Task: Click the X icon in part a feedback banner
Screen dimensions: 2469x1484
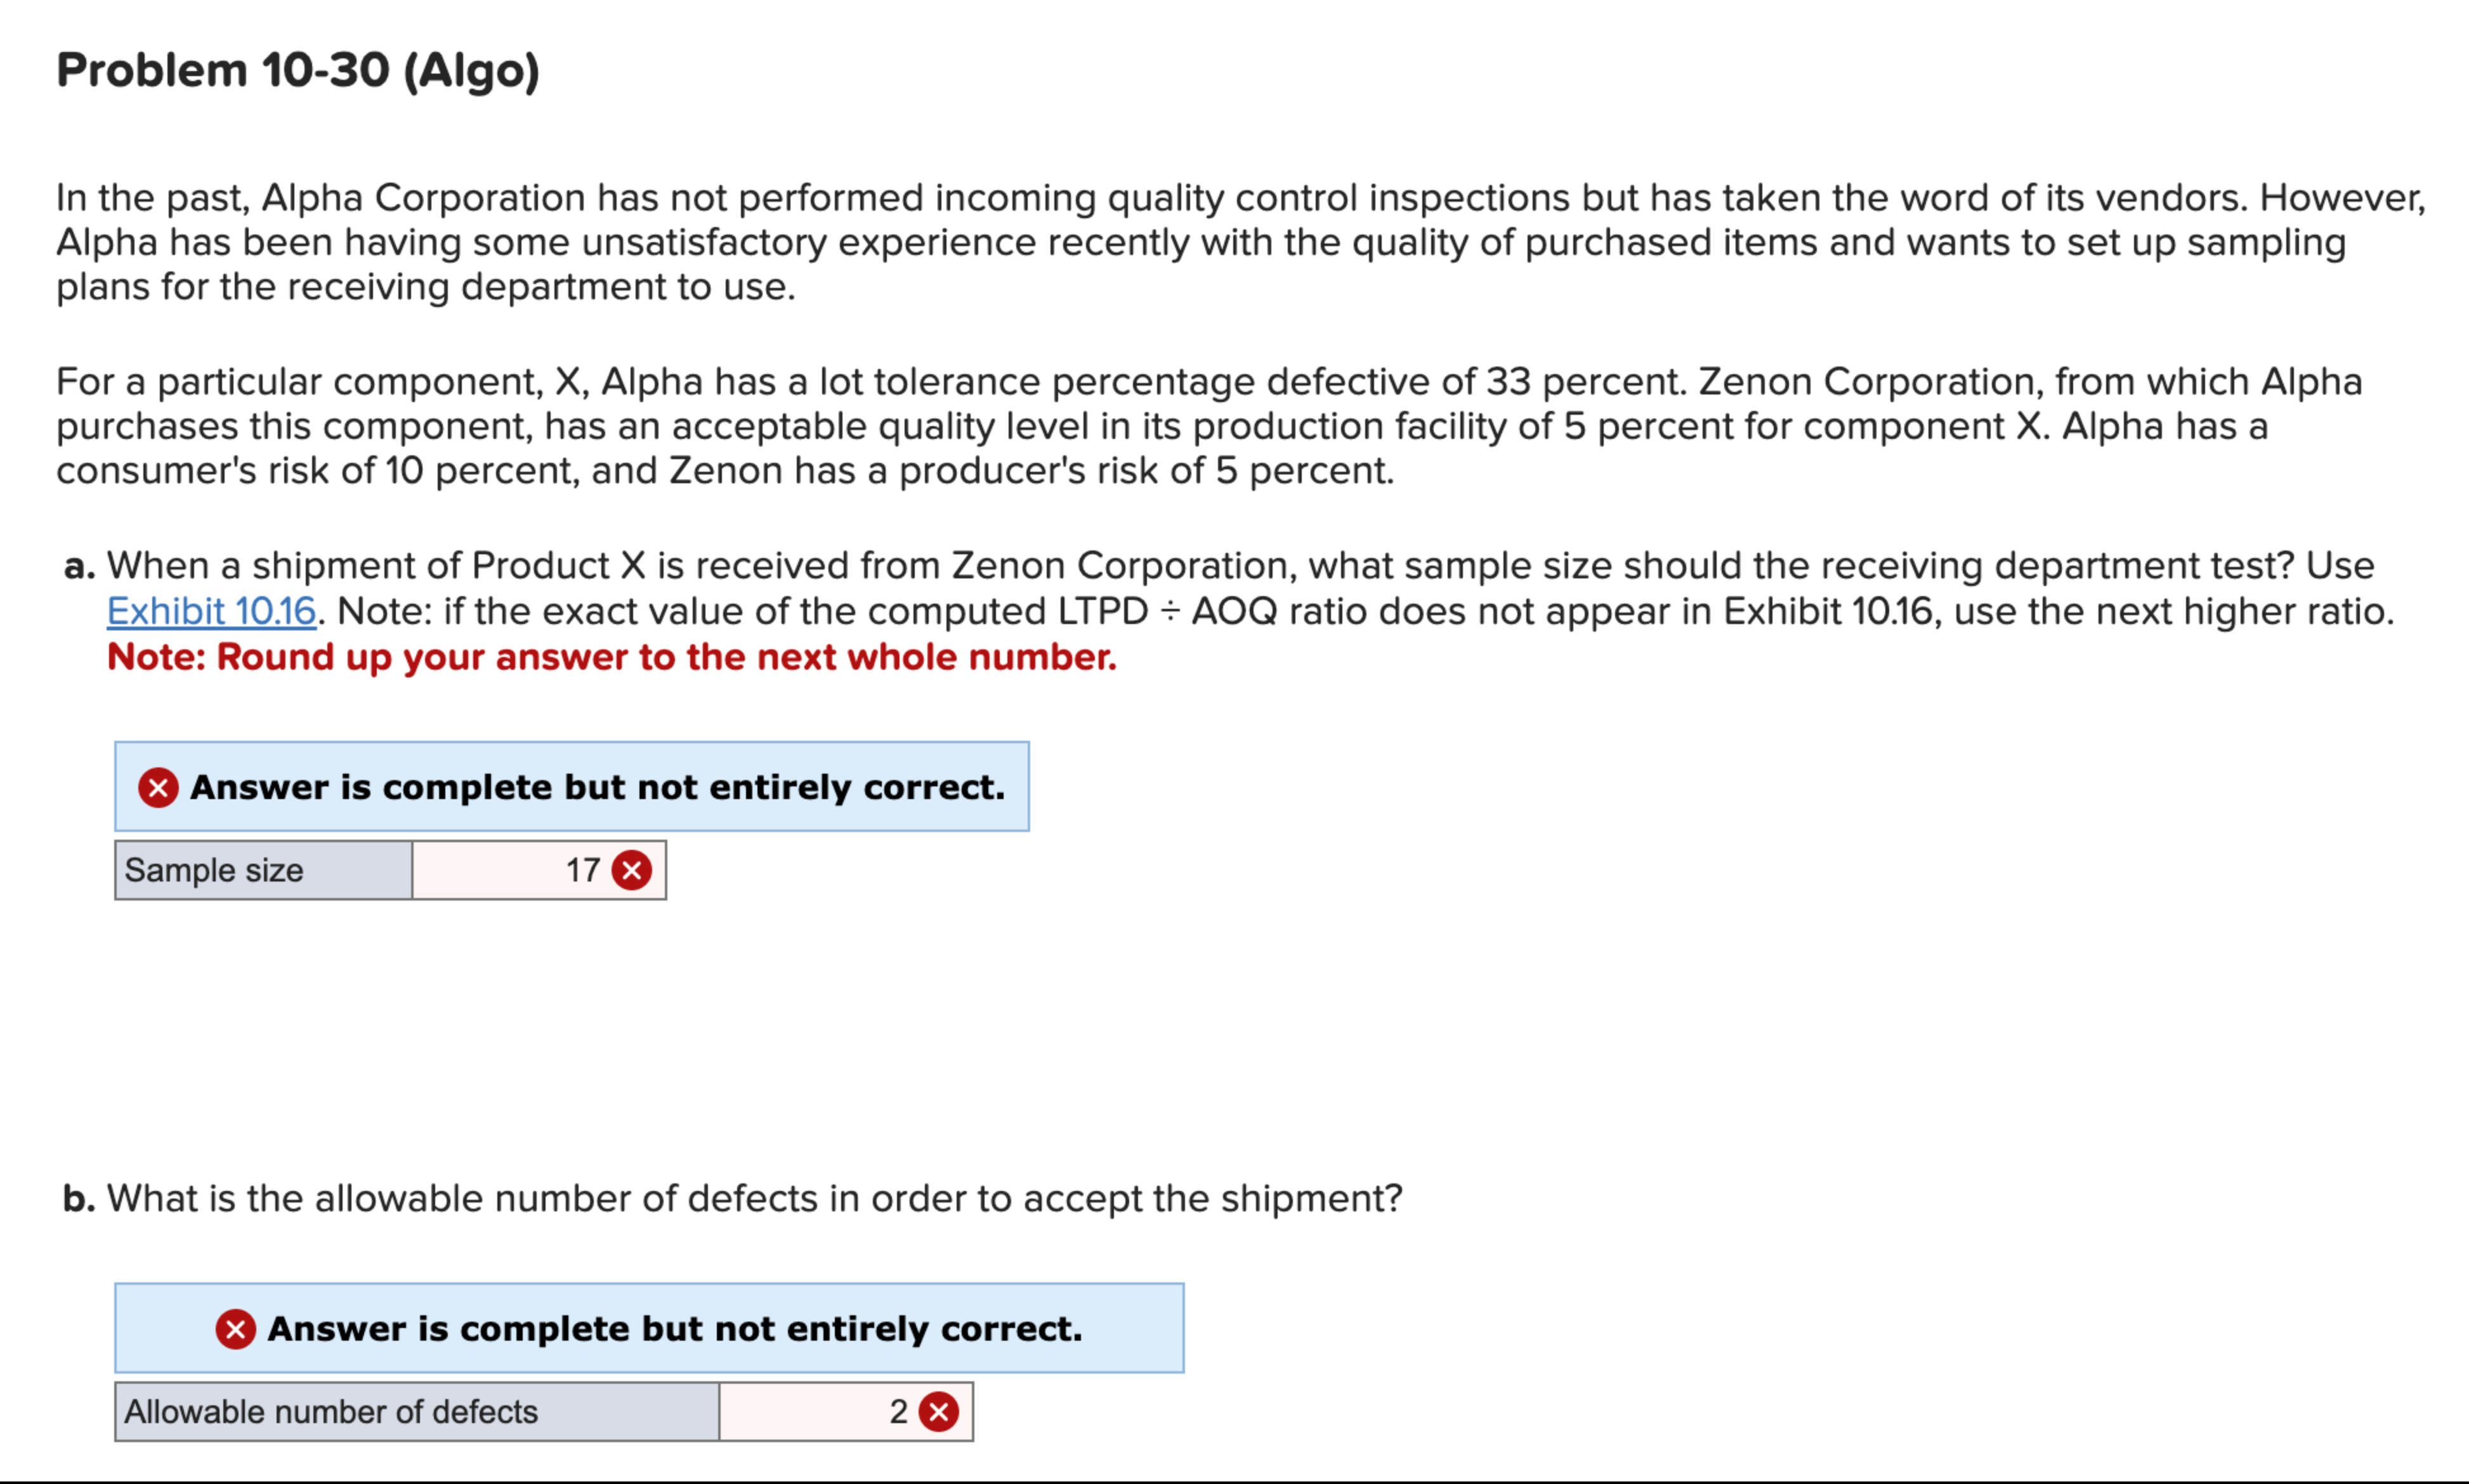Action: 158,787
